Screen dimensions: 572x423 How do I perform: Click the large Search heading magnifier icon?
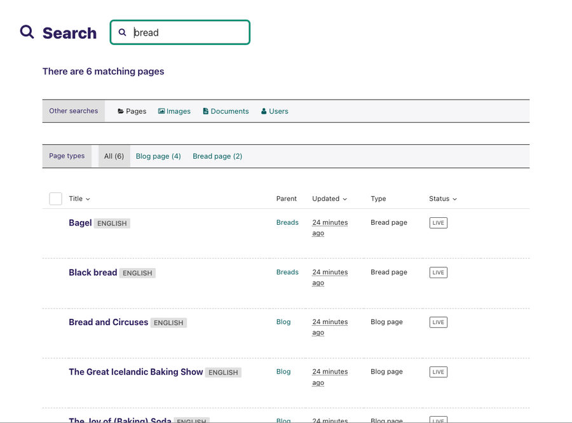(27, 32)
